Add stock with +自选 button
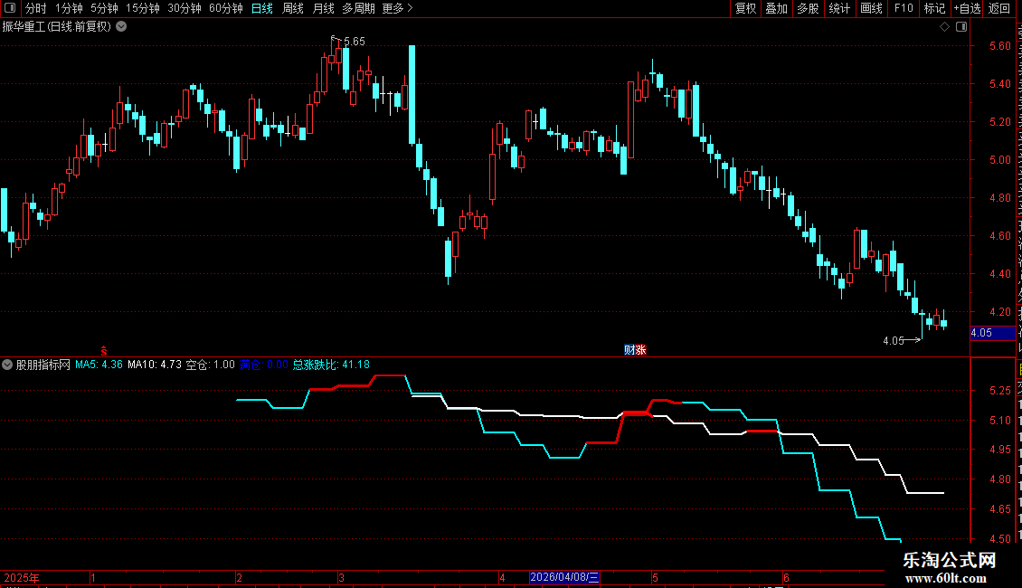Image resolution: width=1022 pixels, height=588 pixels. click(x=967, y=8)
